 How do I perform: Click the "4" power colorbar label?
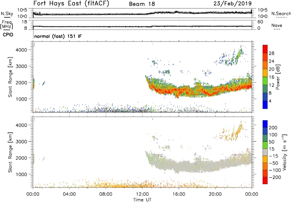[270, 101]
